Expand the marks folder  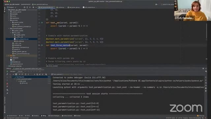click(9, 16)
